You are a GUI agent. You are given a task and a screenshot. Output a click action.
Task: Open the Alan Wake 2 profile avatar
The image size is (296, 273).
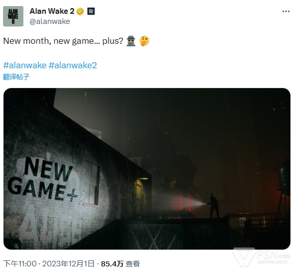pos(13,16)
